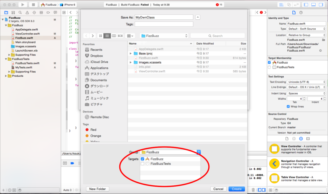Select list view in save dialog
This screenshot has height=194, width=328.
[107, 36]
